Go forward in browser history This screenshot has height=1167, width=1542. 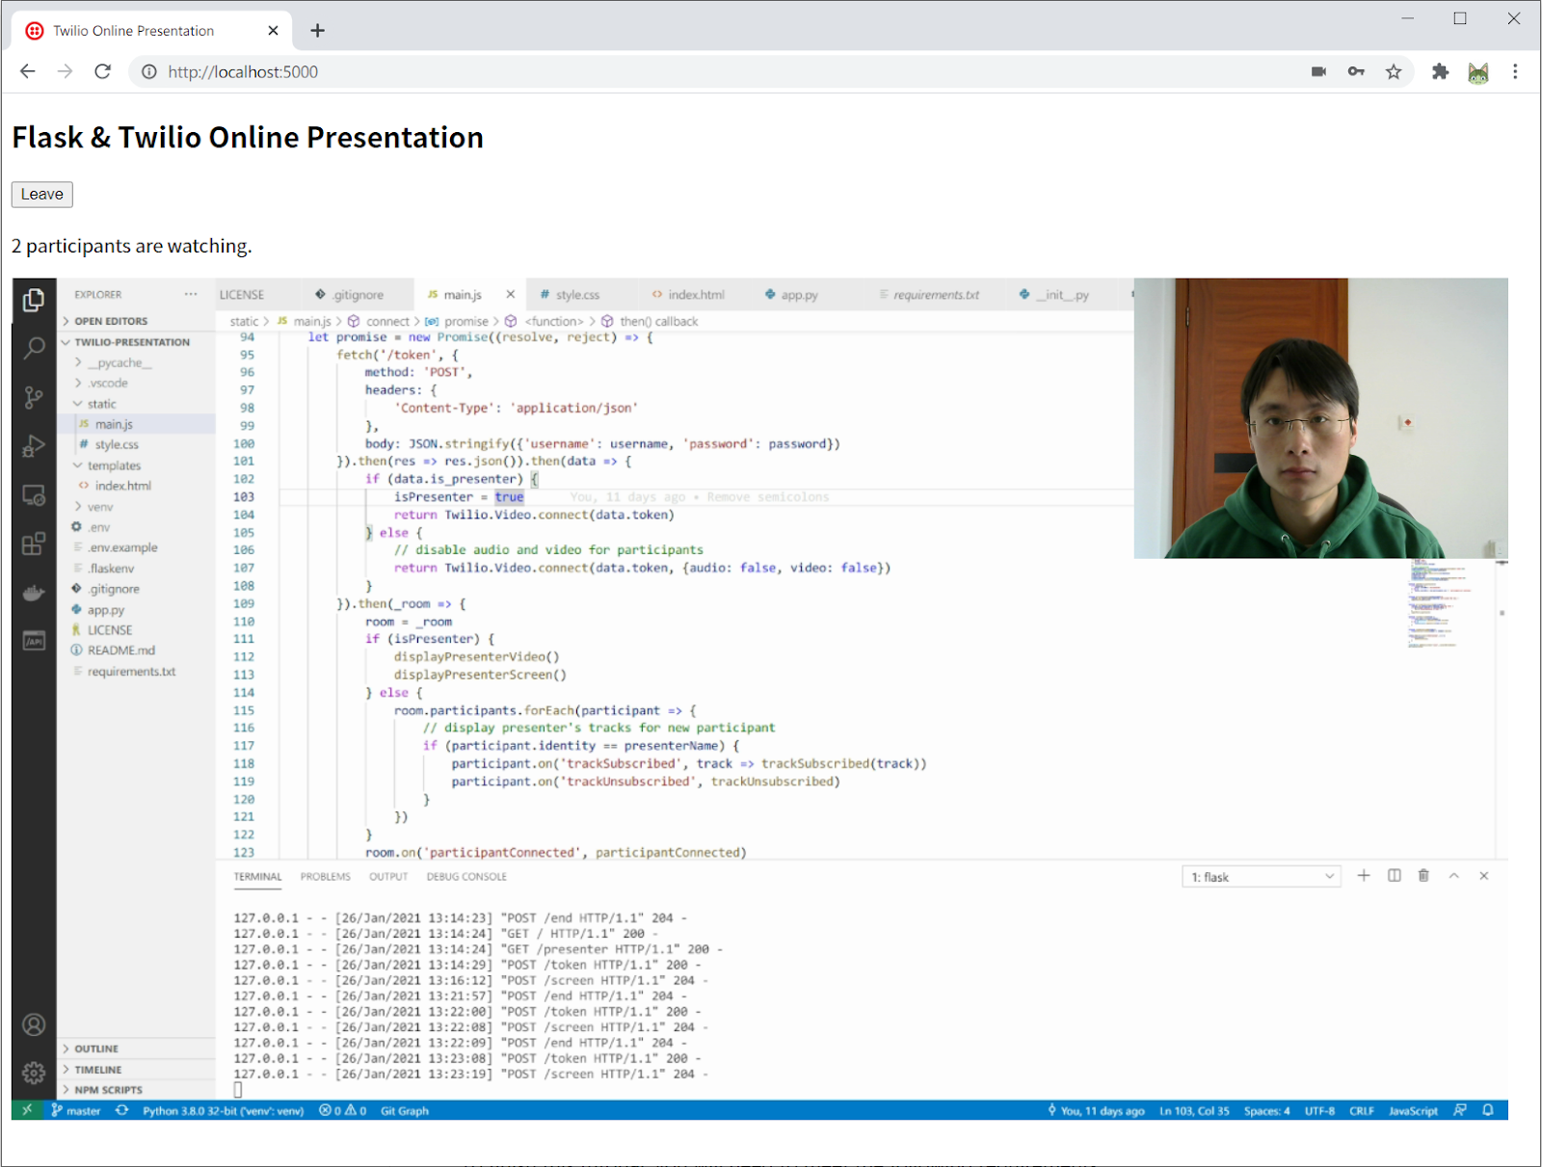[65, 71]
